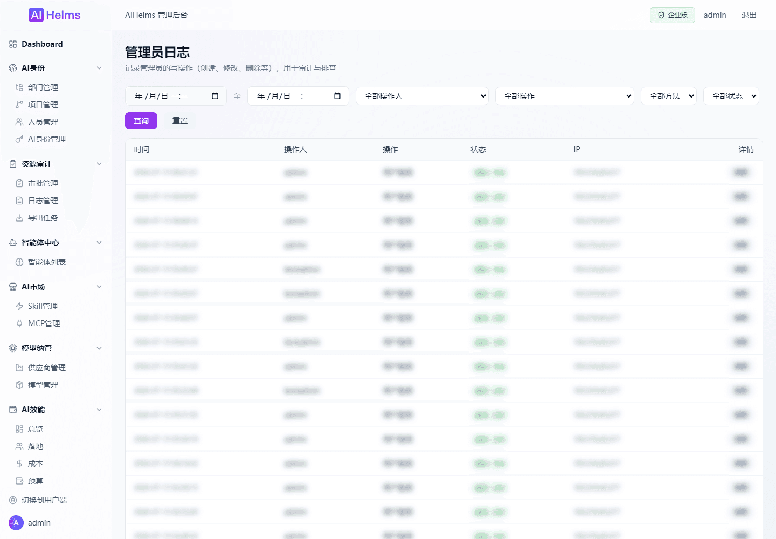Image resolution: width=776 pixels, height=539 pixels.
Task: Open the 全部状态 dropdown
Action: click(731, 96)
